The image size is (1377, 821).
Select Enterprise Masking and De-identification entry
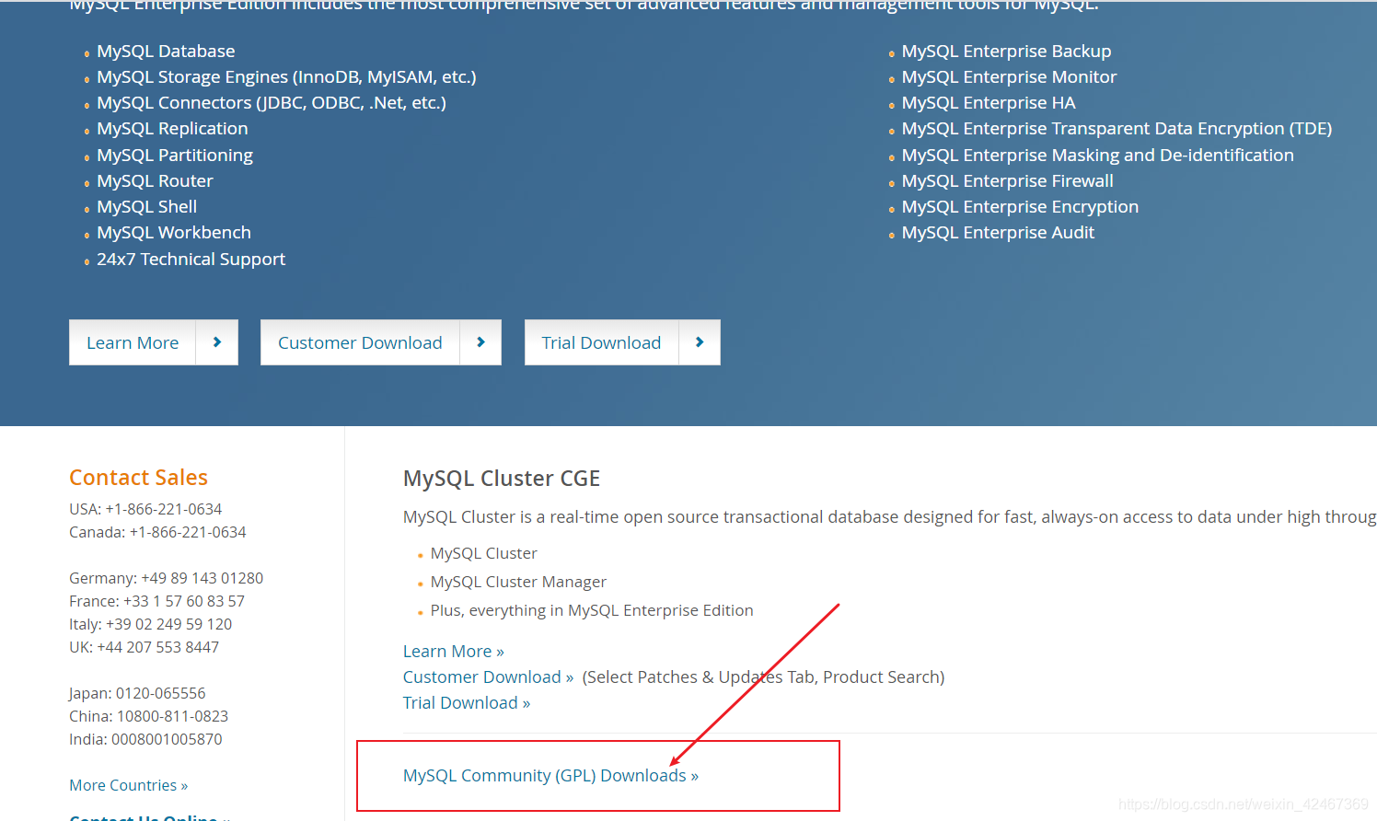(1097, 156)
